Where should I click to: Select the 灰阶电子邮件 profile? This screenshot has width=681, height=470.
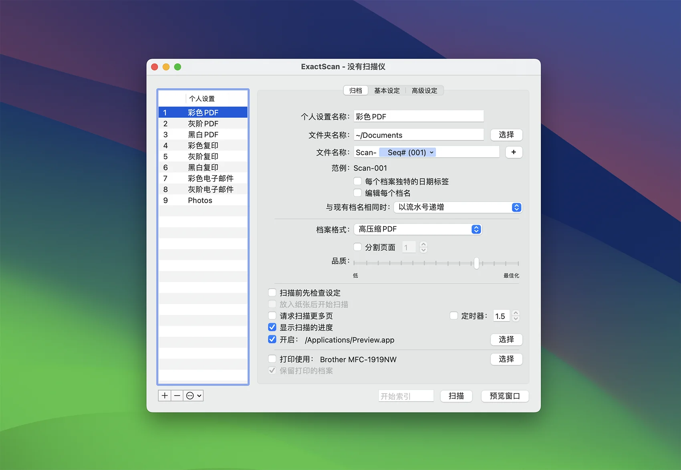[203, 189]
